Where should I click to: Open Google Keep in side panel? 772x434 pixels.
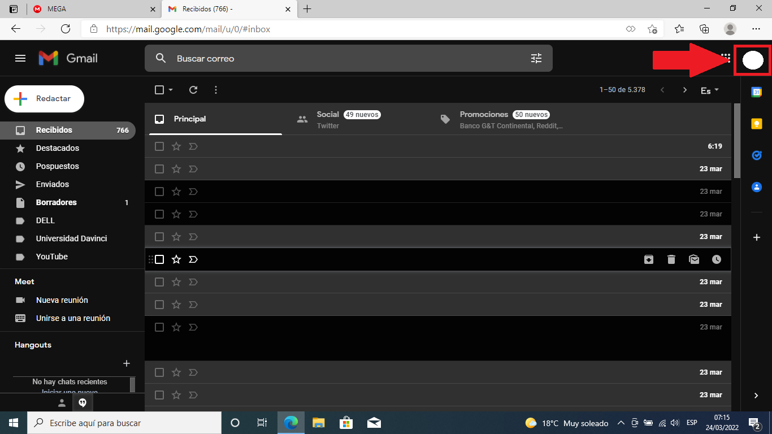point(756,124)
